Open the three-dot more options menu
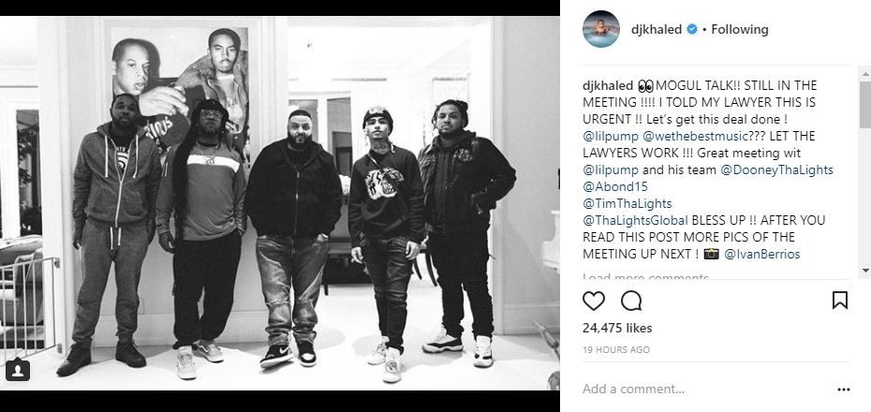 843,390
